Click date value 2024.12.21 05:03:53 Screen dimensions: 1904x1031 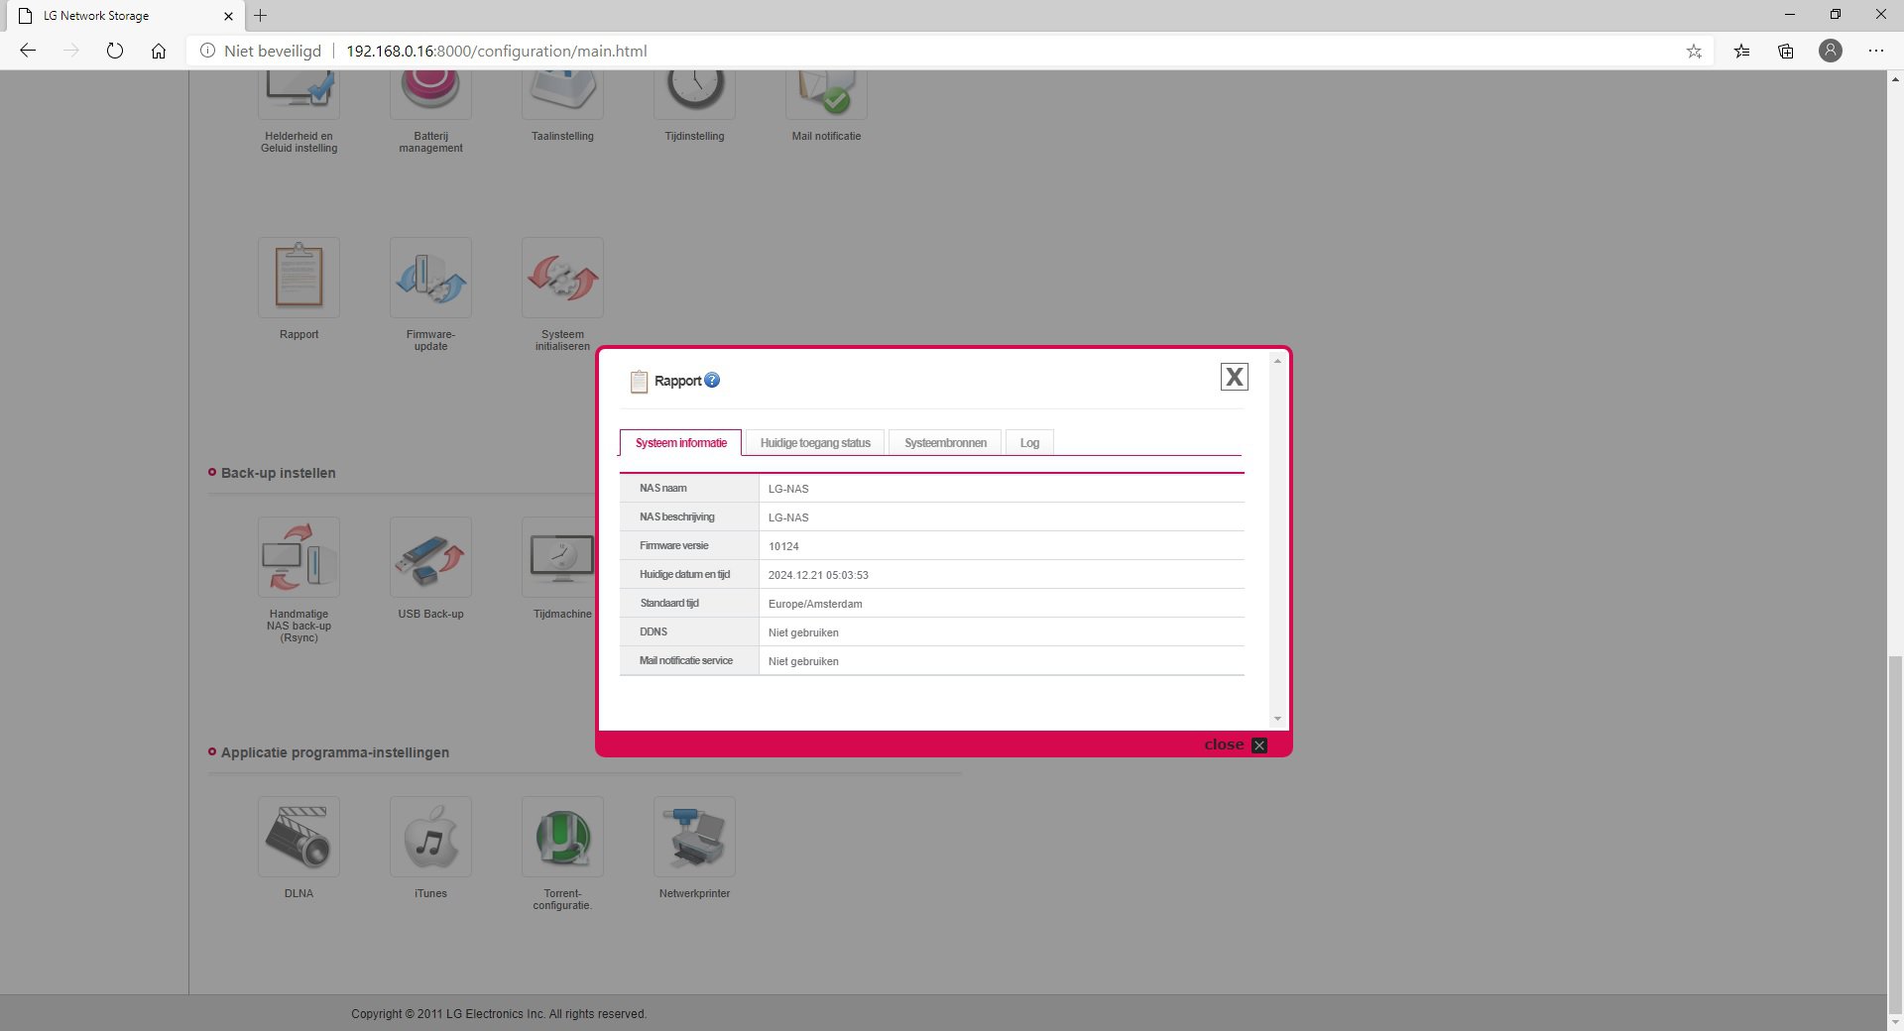tap(818, 575)
